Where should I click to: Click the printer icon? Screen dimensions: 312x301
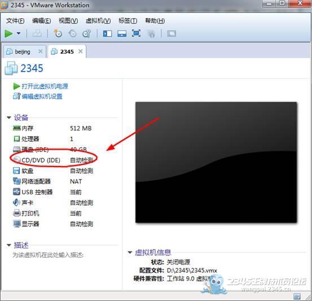[16, 213]
